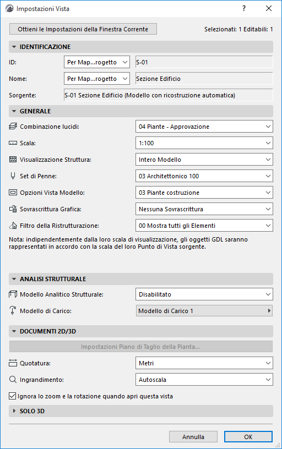Click the help question mark button

244,9
